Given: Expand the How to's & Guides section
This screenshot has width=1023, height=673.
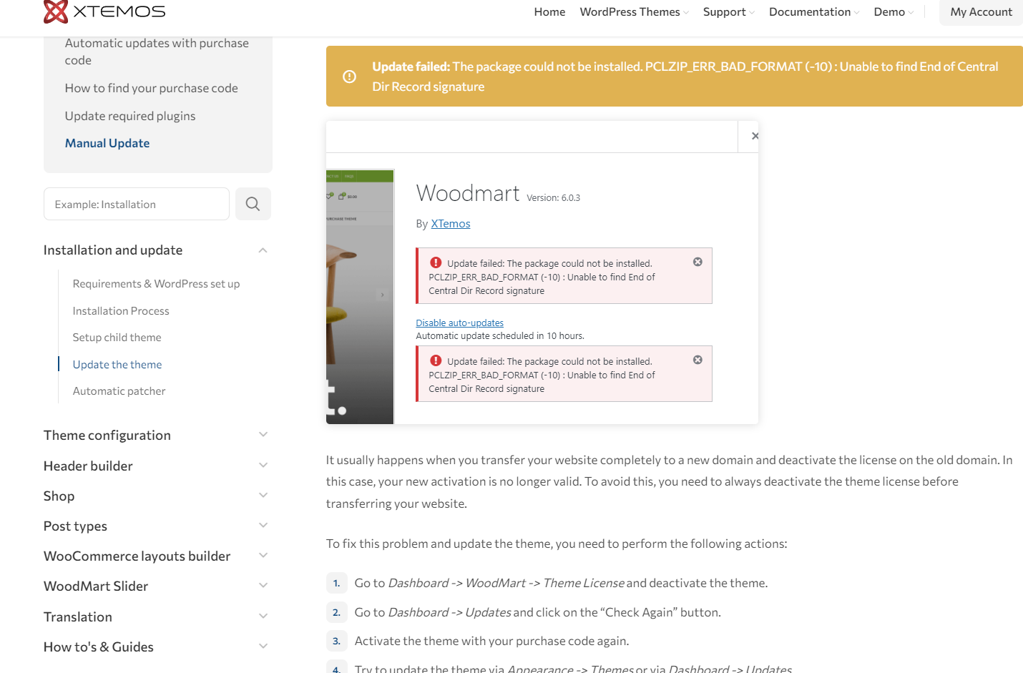Looking at the screenshot, I should click(x=263, y=647).
